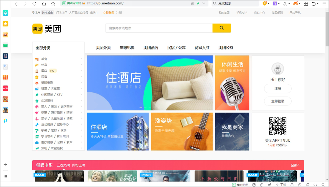The image size is (329, 187).
Task: Show all movies via 全部 arrow
Action: coord(295,165)
